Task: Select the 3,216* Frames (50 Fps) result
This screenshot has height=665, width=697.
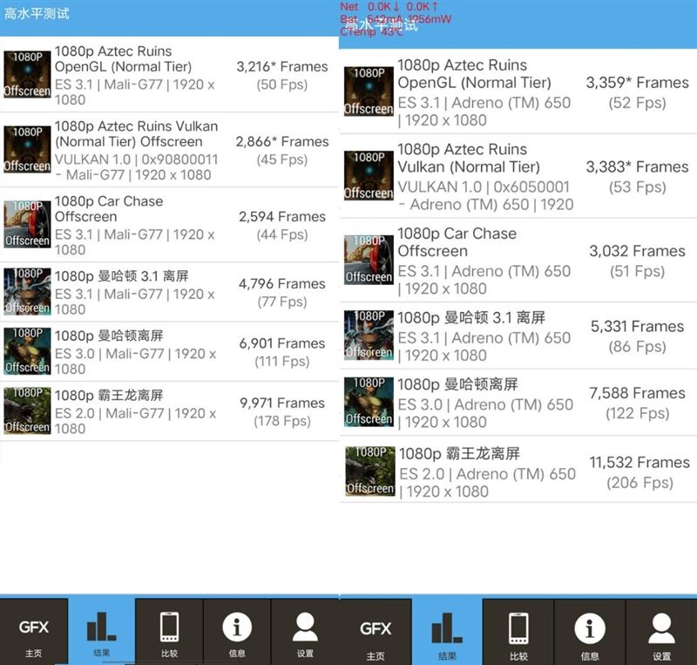Action: coord(282,75)
